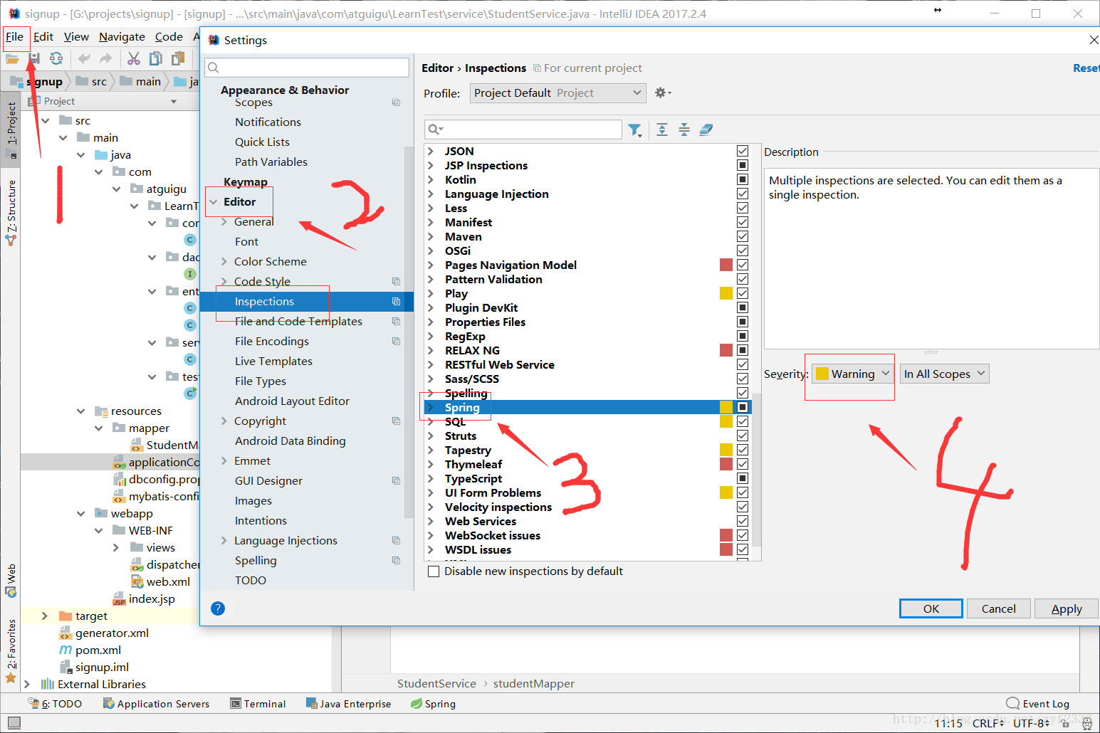This screenshot has width=1100, height=733.
Task: Select Inspections in settings tree
Action: tap(306, 302)
